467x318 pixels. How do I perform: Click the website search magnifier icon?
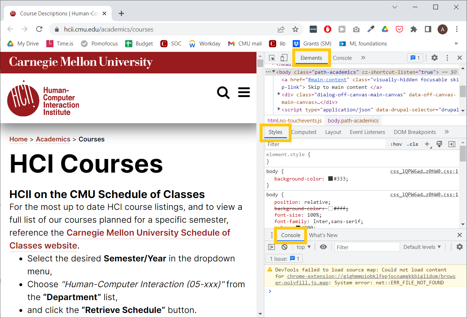click(x=223, y=93)
